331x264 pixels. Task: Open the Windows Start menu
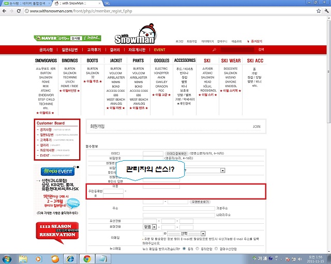tap(7, 259)
